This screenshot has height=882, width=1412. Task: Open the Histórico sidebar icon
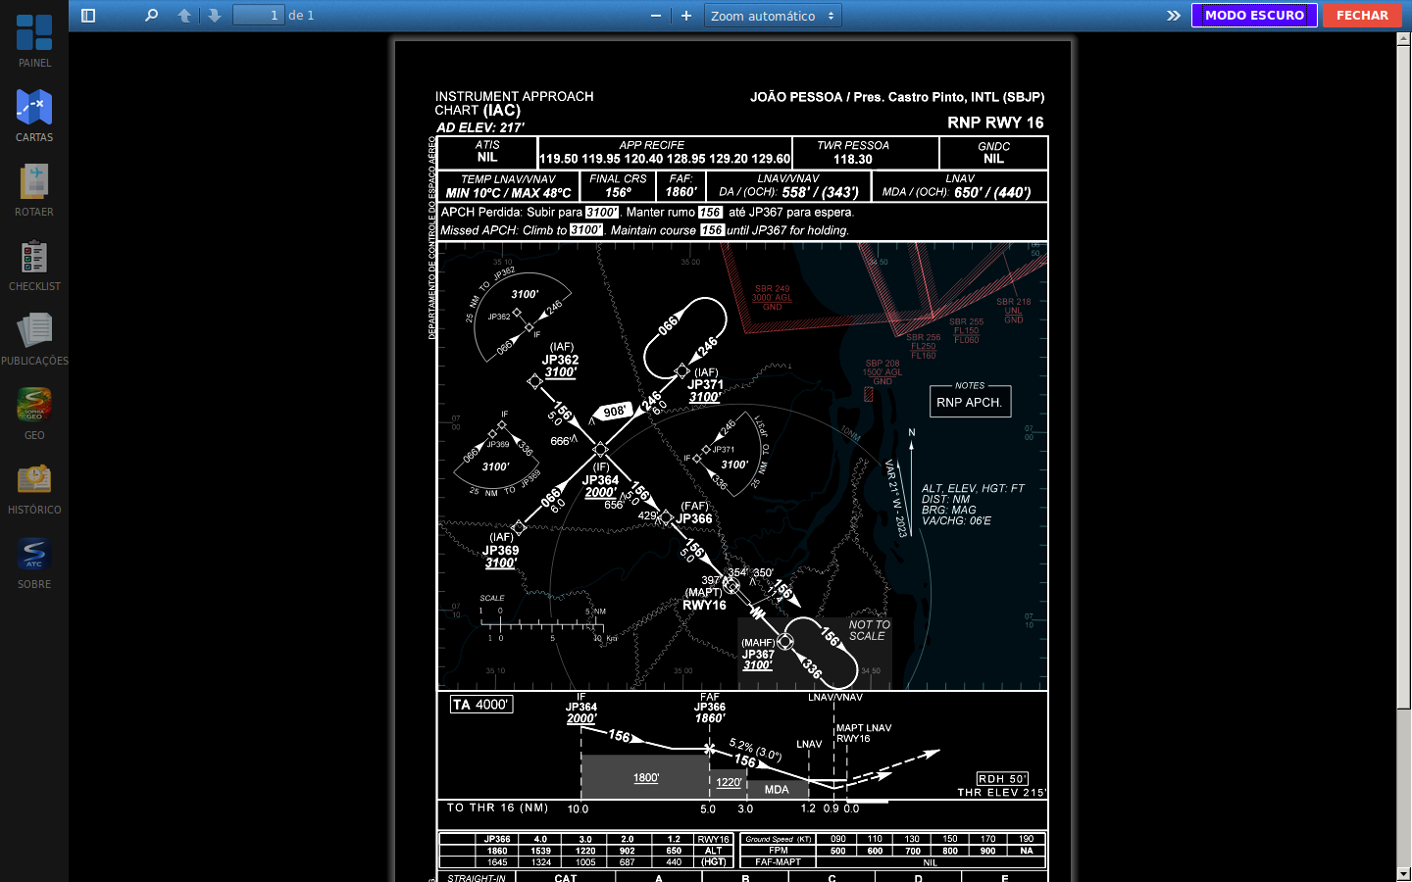[34, 488]
